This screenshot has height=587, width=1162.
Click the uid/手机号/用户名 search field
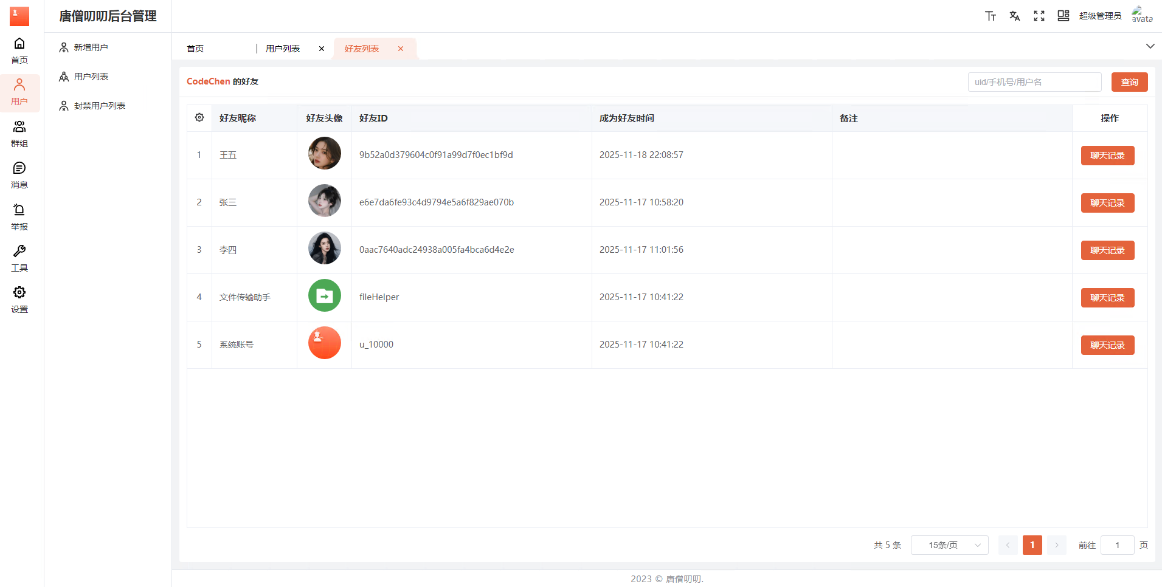pos(1034,82)
